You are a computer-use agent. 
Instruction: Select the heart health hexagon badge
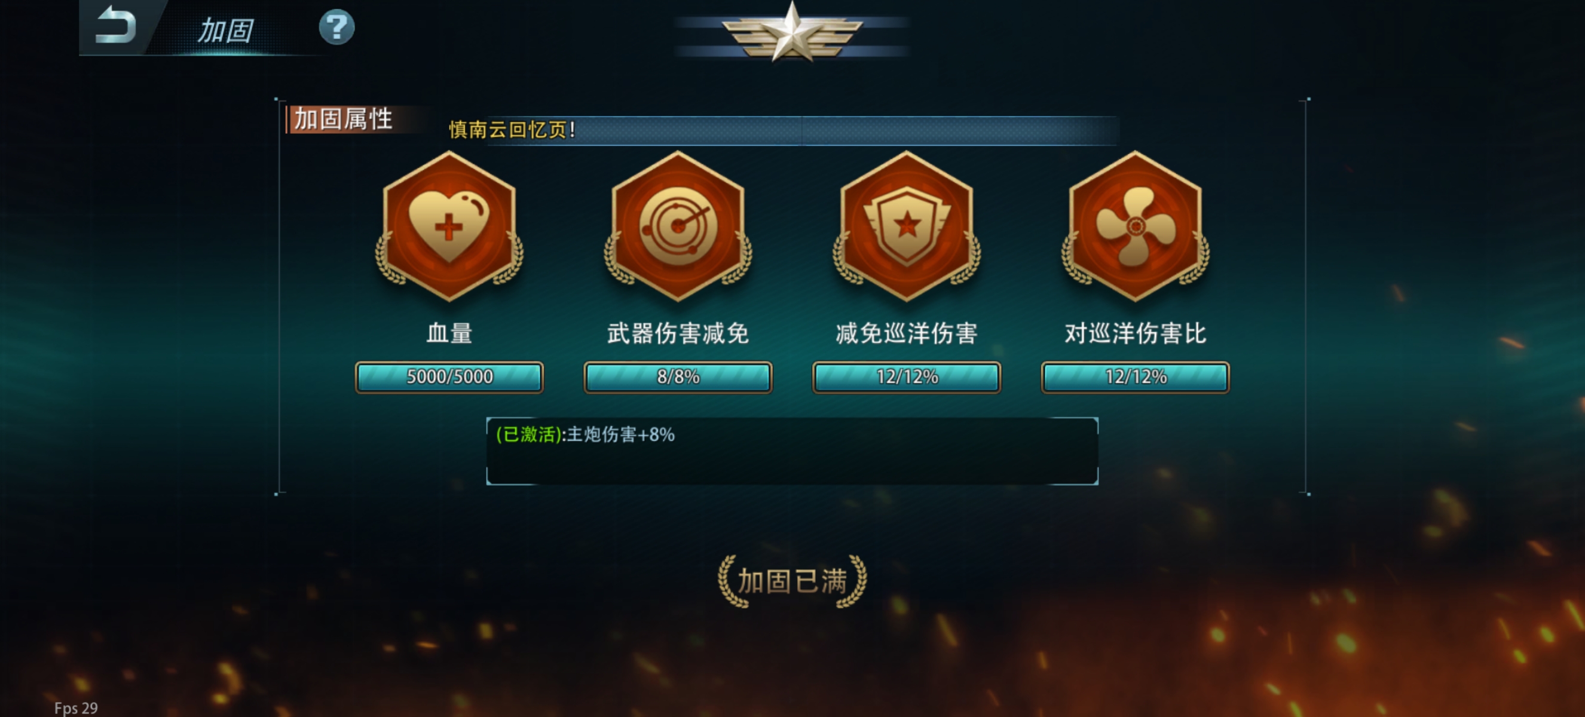(449, 226)
